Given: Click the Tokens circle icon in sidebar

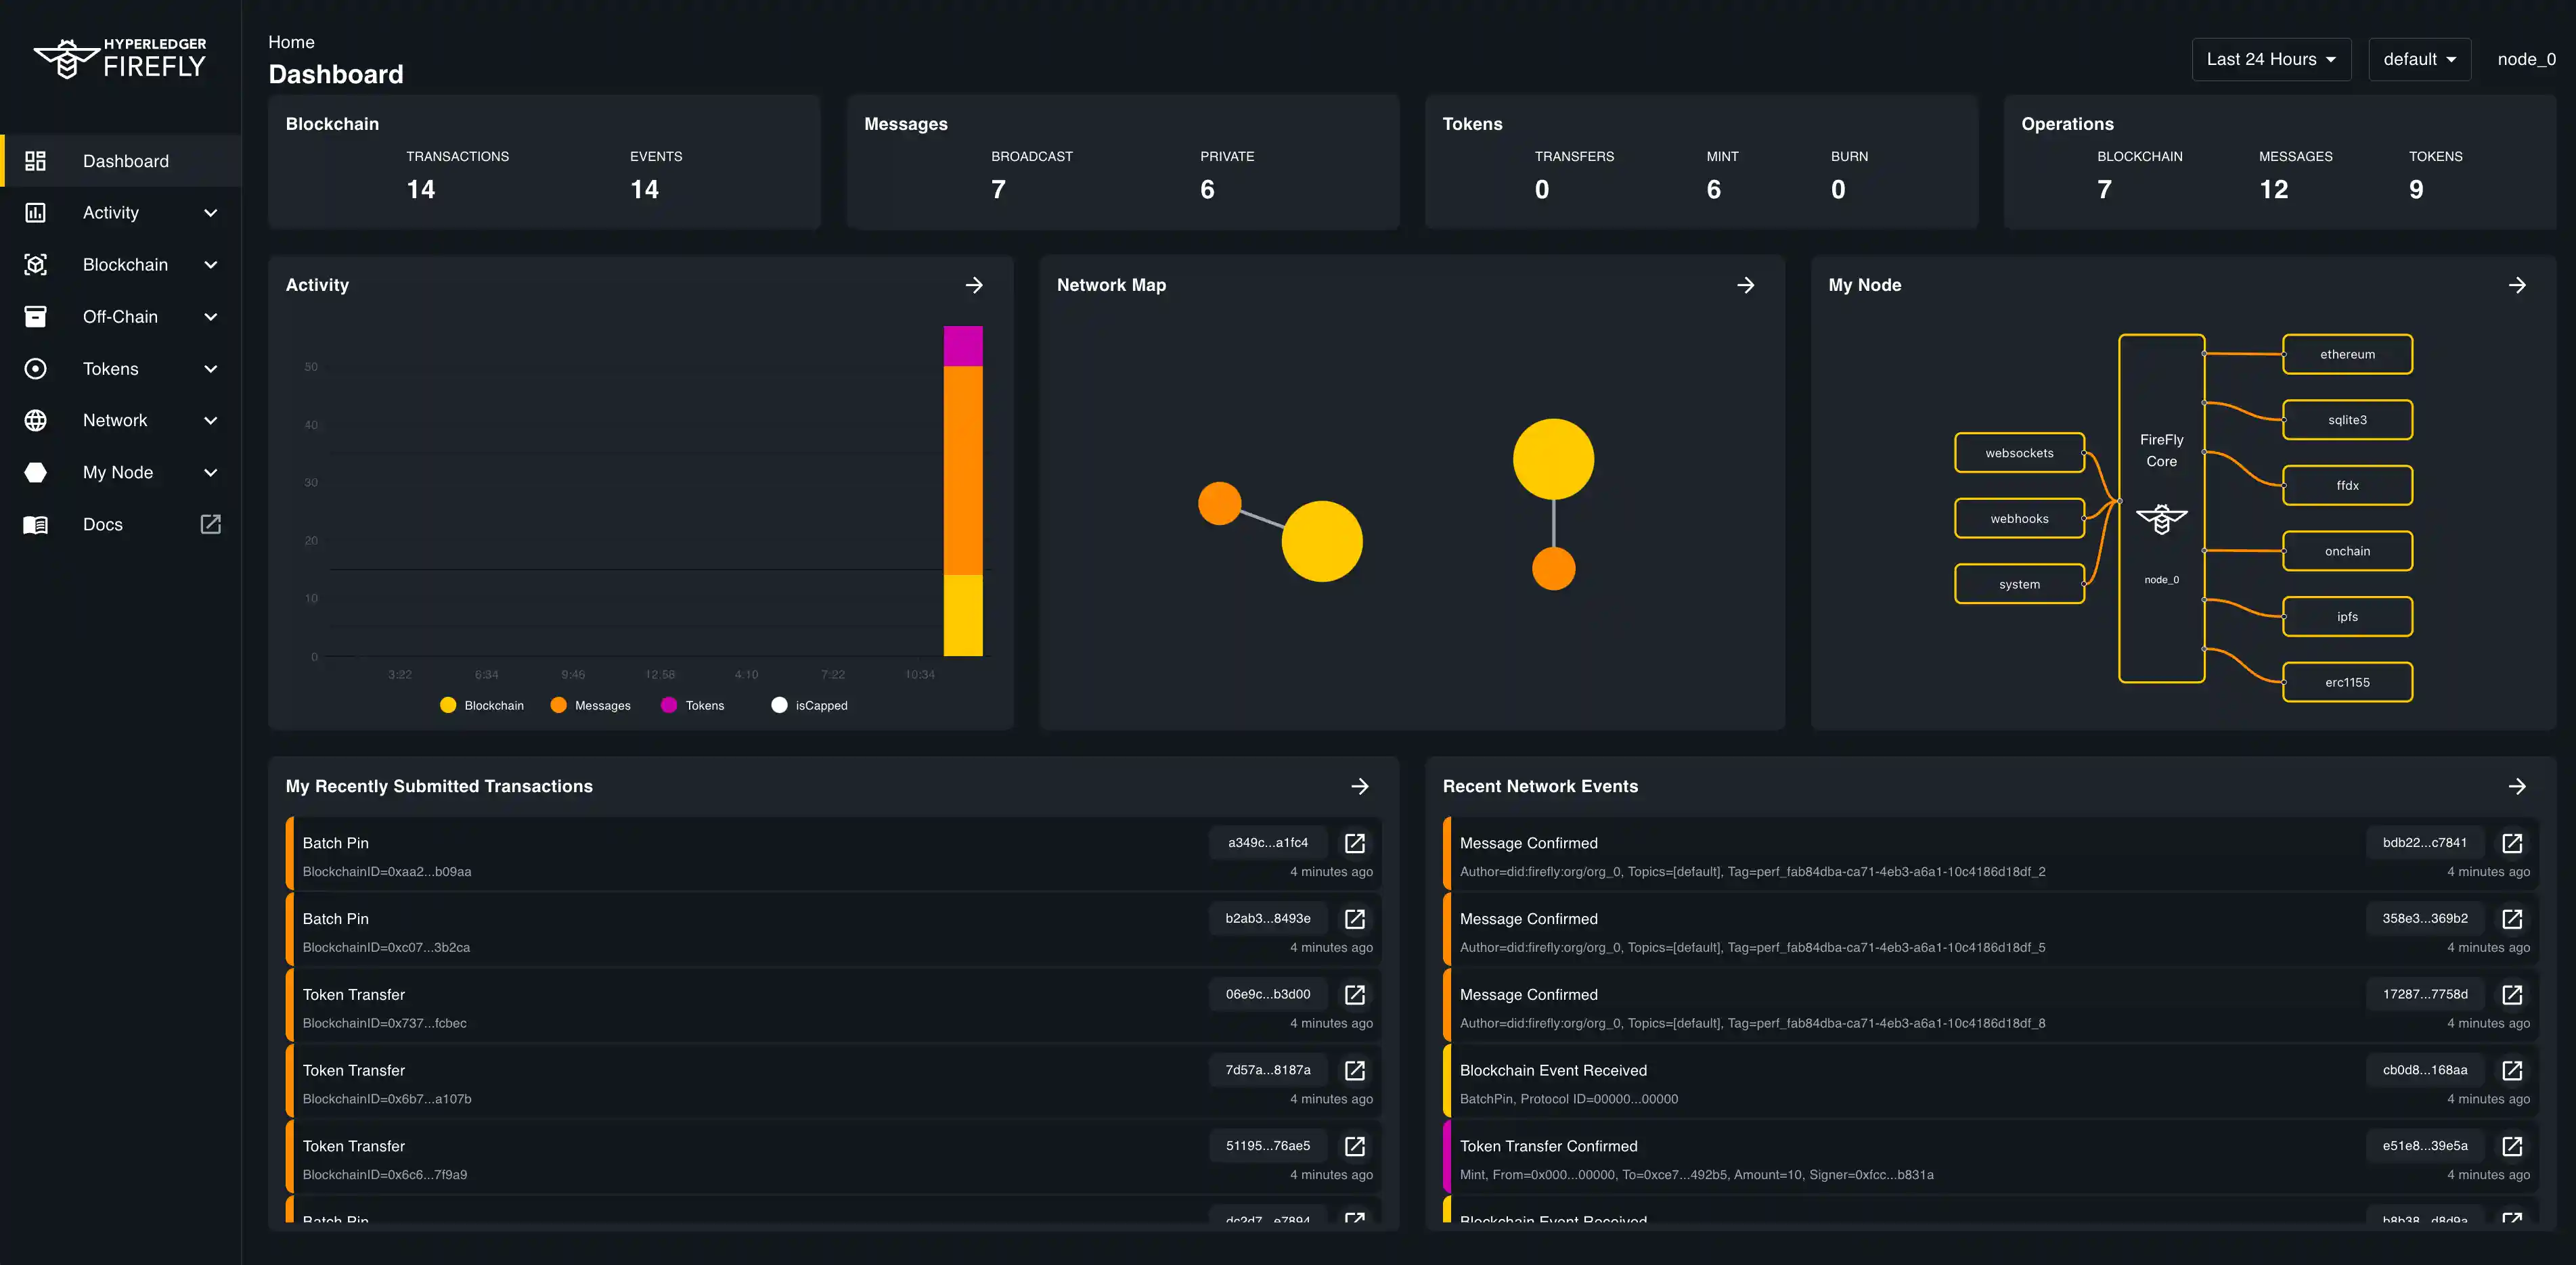Looking at the screenshot, I should coord(36,368).
